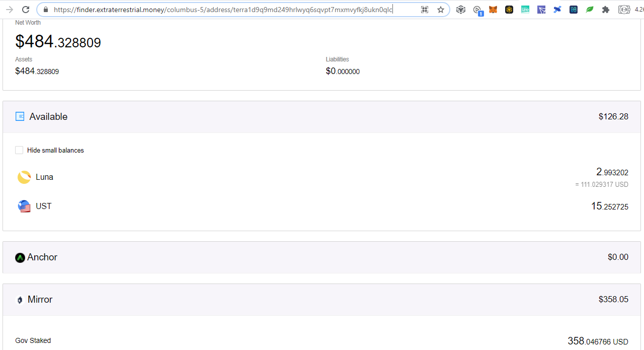Select the UST asset row
Screen dimensions: 644x350
[321, 206]
